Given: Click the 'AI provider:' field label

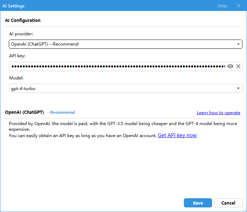Looking at the screenshot, I should coord(21,34).
